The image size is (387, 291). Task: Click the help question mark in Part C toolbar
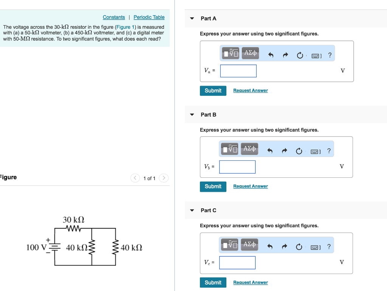[x=329, y=246]
